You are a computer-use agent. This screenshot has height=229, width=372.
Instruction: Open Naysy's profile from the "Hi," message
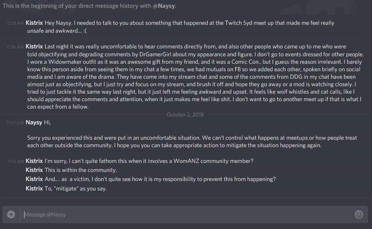coord(34,122)
